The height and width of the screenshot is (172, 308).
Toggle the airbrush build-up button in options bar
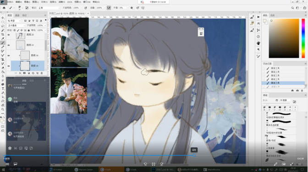pyautogui.click(x=109, y=8)
